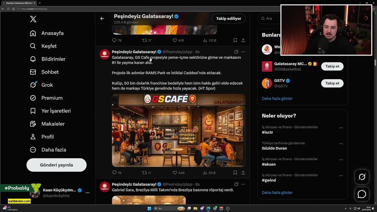Click Daha fazla göster under Neler oluyor

(277, 193)
